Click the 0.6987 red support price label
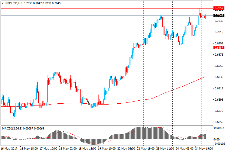 (219, 48)
